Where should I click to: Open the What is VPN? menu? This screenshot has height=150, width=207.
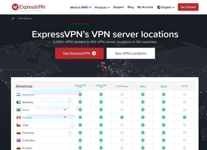point(81,7)
